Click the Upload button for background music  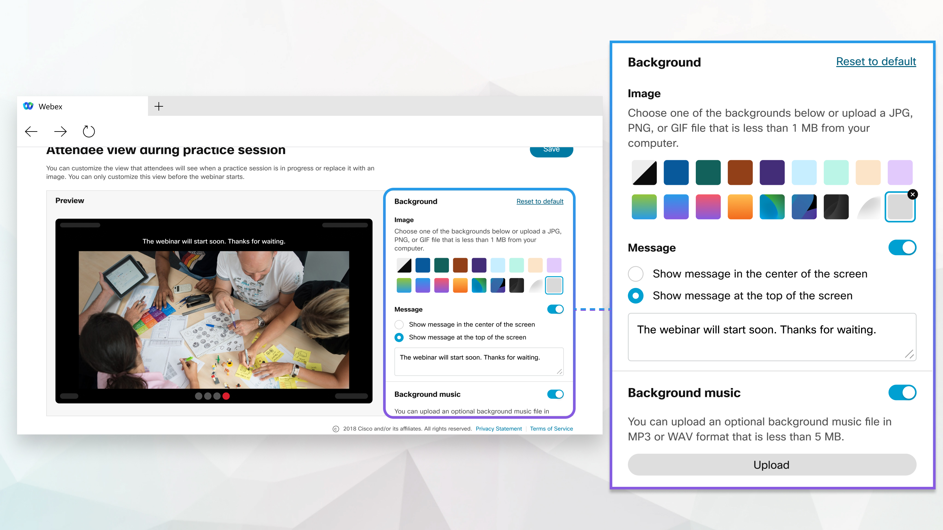tap(771, 465)
